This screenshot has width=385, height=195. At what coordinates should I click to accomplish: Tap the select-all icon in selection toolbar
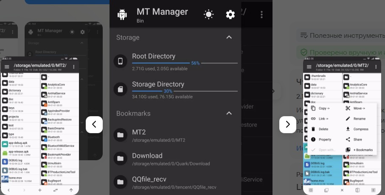(x=311, y=190)
